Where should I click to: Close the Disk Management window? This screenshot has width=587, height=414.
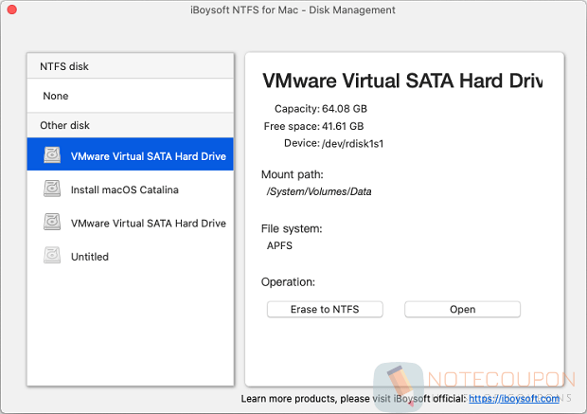(12, 9)
